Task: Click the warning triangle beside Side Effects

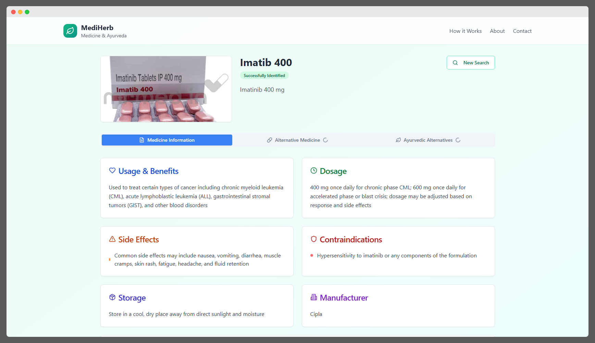Action: 112,239
